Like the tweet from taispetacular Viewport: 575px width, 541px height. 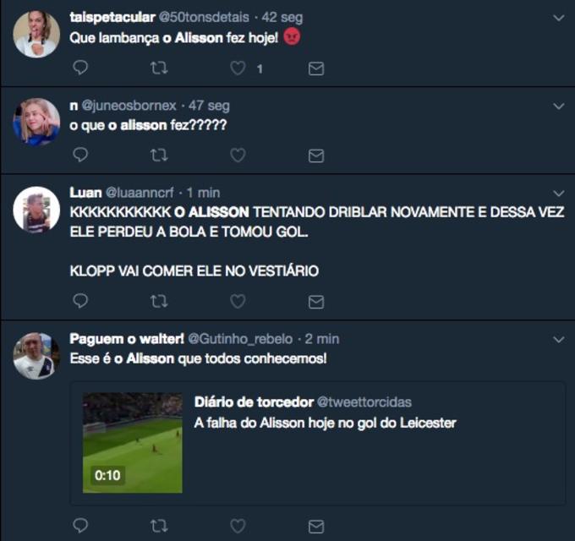(238, 68)
